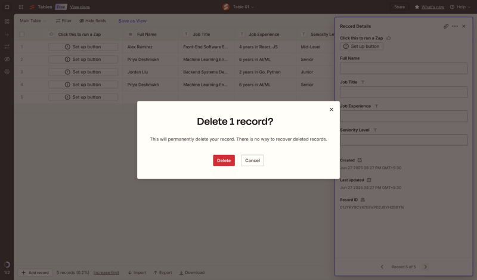The image size is (477, 280).
Task: Select the Backend Systems De... cell
Action: pyautogui.click(x=206, y=72)
